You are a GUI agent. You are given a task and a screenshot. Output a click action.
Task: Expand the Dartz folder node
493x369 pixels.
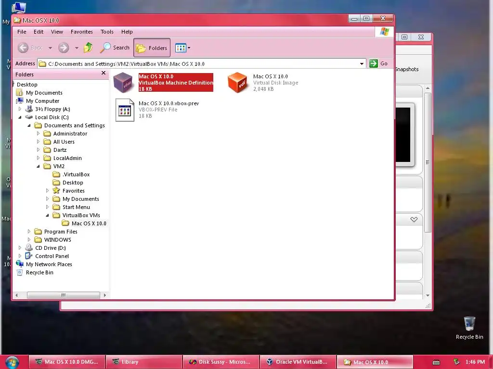click(38, 150)
